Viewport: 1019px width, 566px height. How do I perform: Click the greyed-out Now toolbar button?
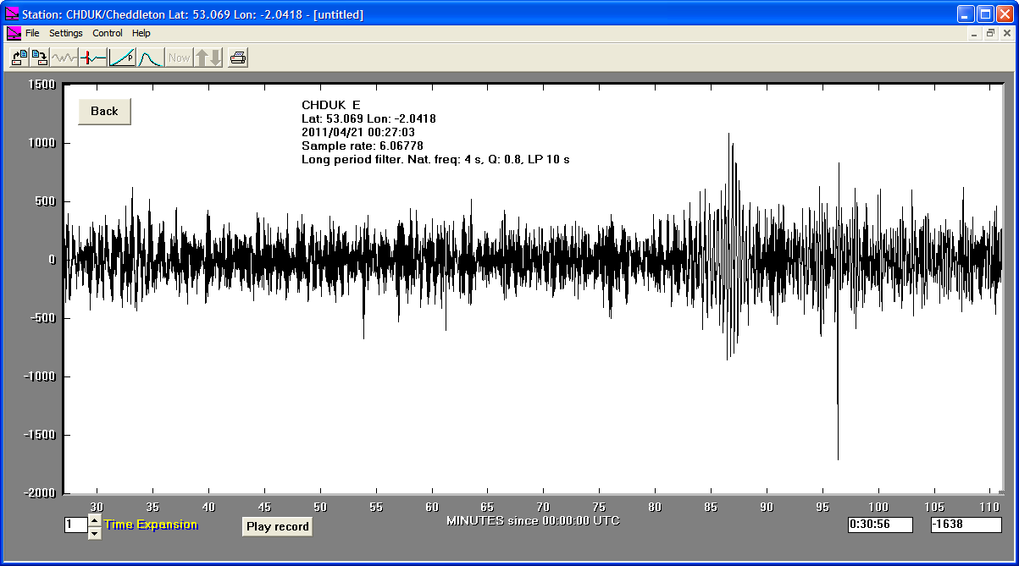[x=179, y=58]
